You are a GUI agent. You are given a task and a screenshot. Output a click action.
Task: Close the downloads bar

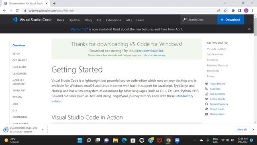[253, 130]
